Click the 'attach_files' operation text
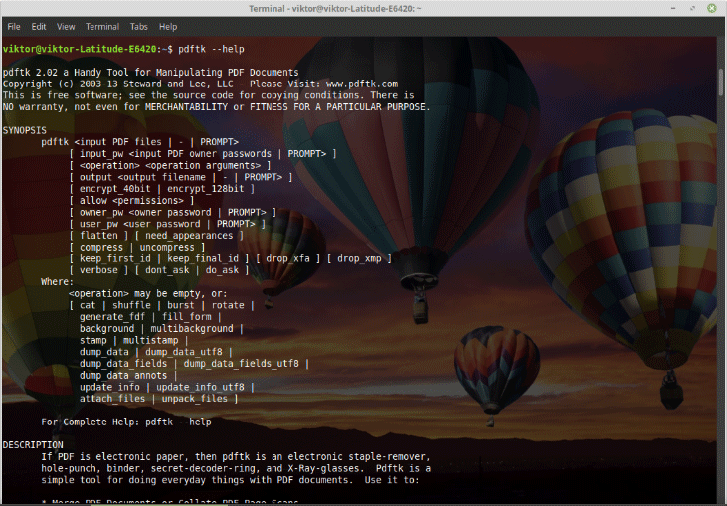This screenshot has width=727, height=506. pos(112,399)
